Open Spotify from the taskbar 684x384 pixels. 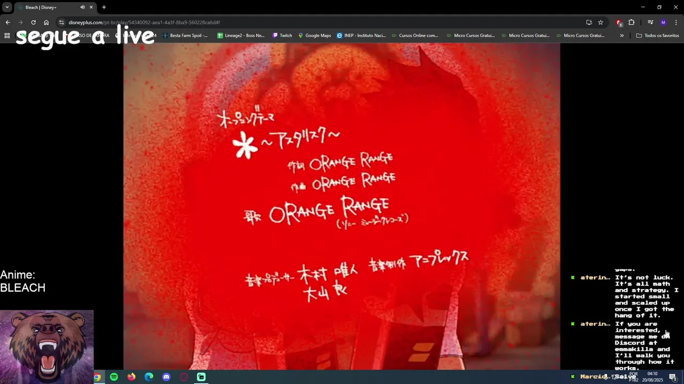tap(114, 377)
